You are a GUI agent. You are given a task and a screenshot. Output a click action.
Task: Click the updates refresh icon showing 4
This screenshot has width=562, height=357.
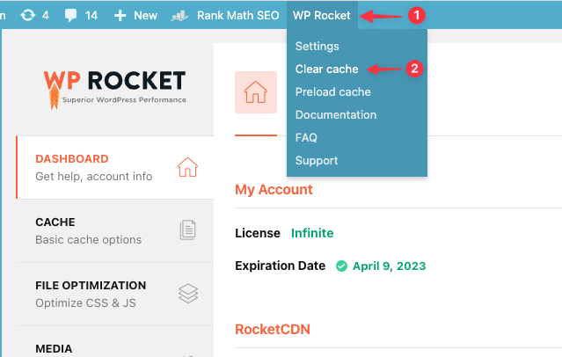click(28, 16)
